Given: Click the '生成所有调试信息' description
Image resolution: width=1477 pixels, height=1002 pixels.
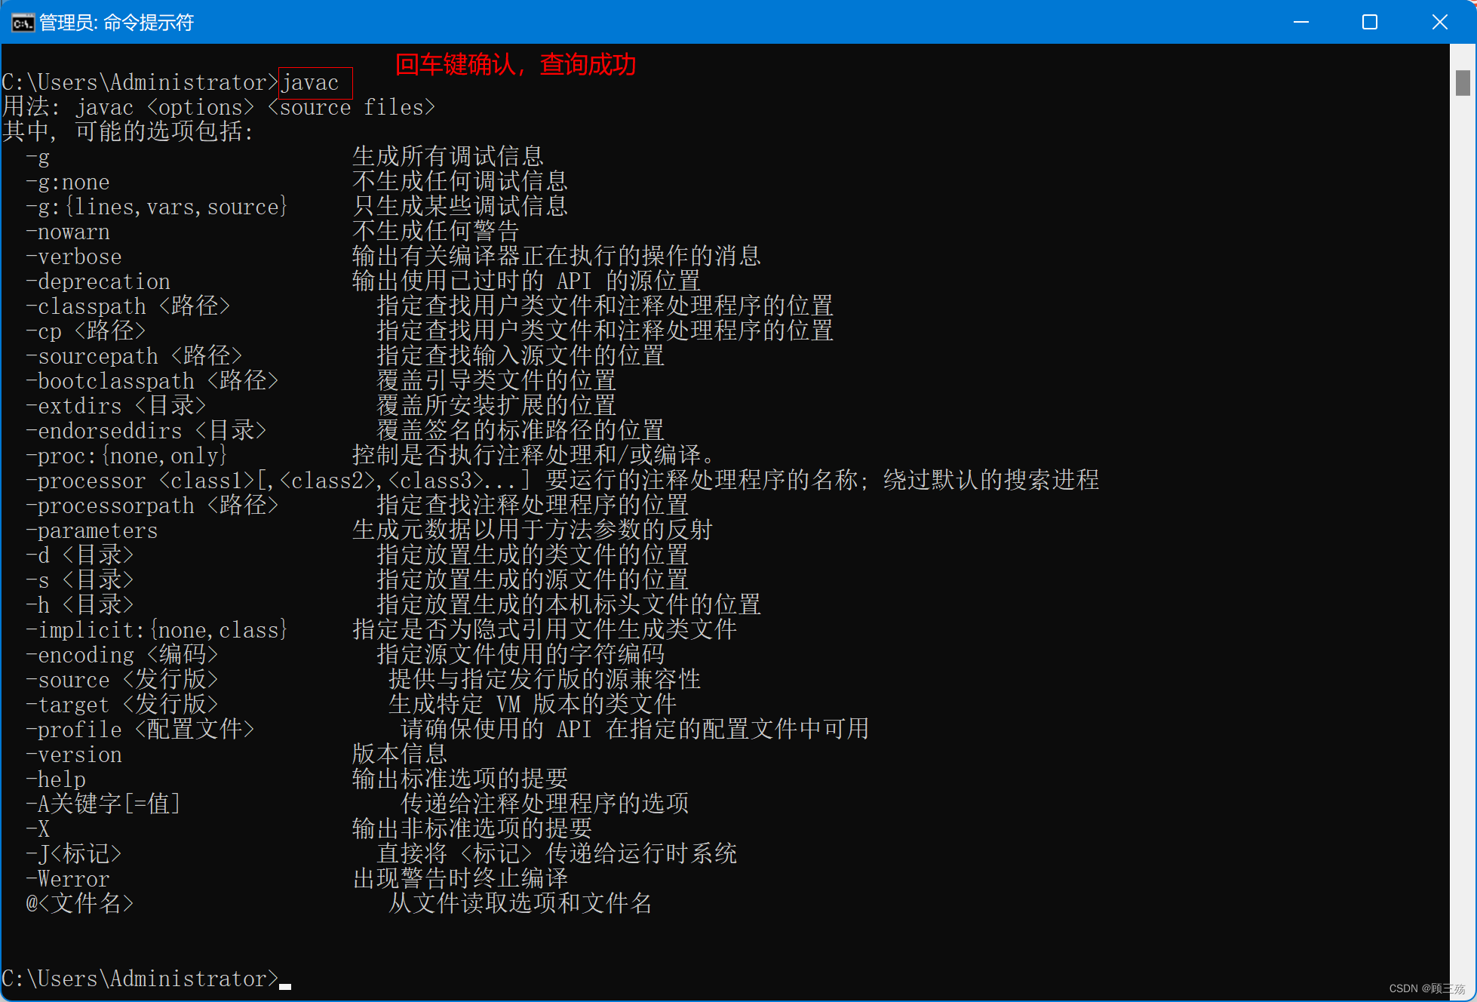Looking at the screenshot, I should click(448, 157).
